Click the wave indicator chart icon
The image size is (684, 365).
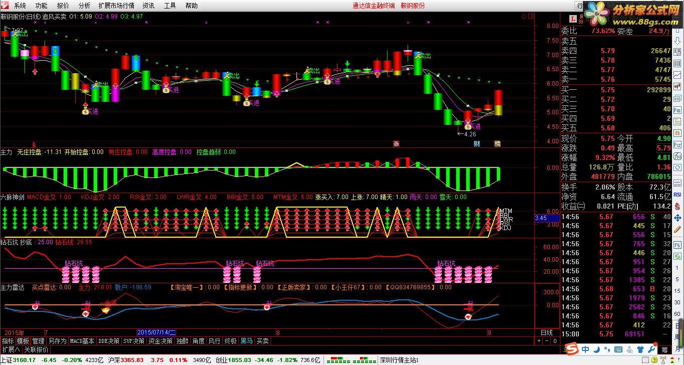(677, 184)
